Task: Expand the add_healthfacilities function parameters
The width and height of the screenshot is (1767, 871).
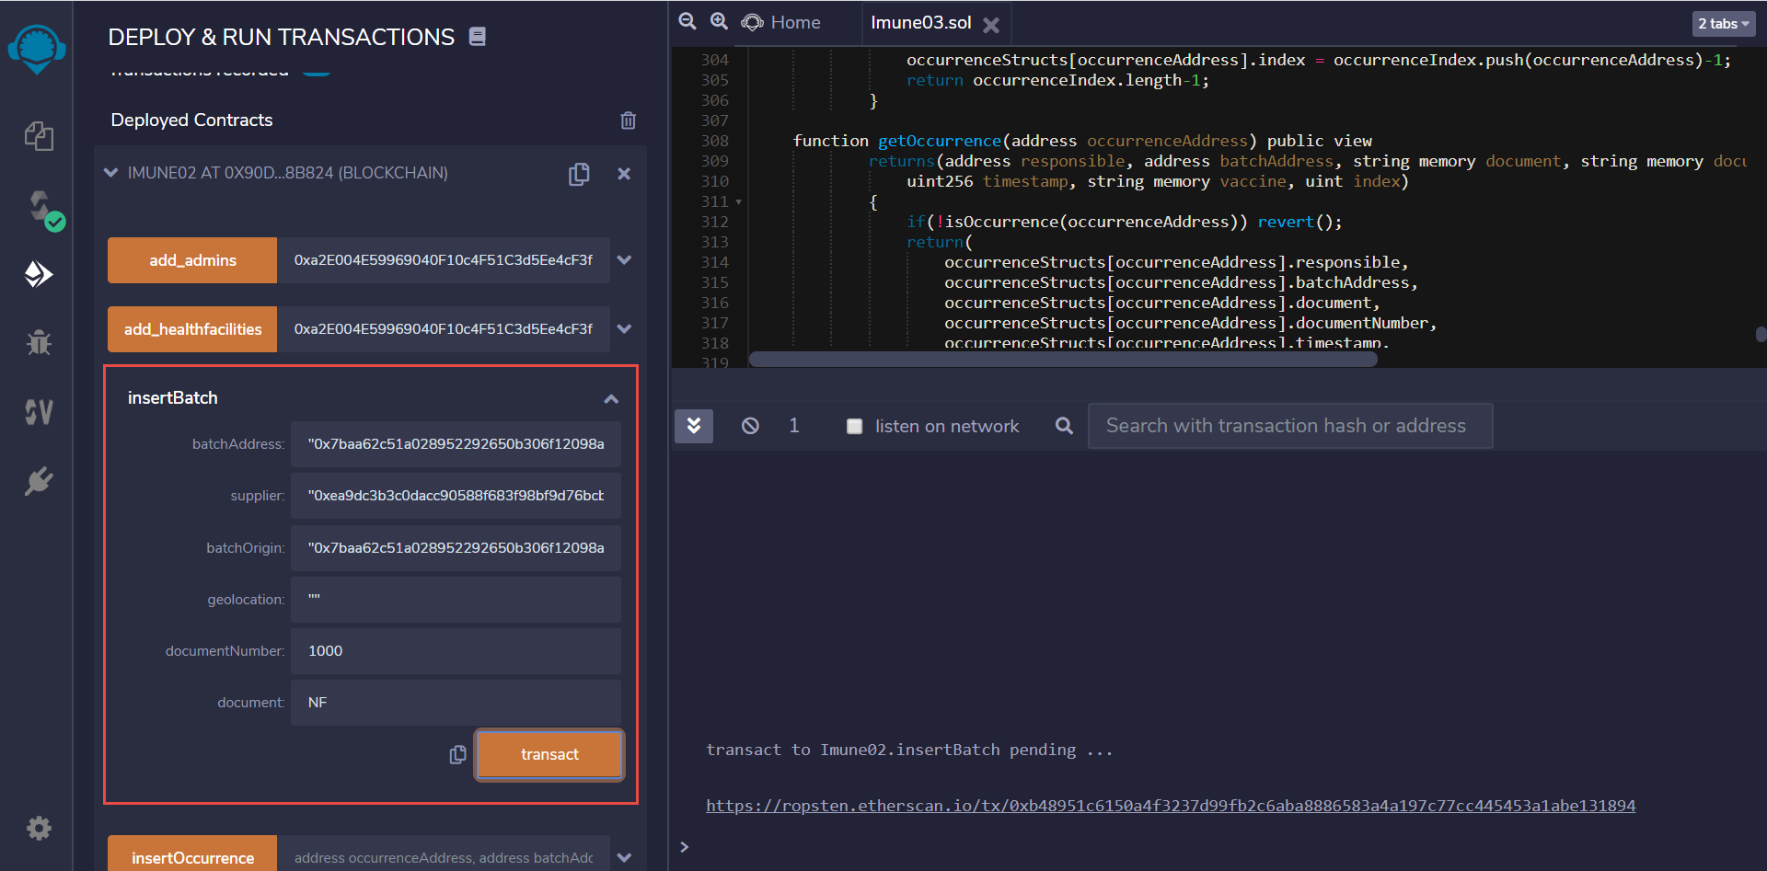Action: 625,329
